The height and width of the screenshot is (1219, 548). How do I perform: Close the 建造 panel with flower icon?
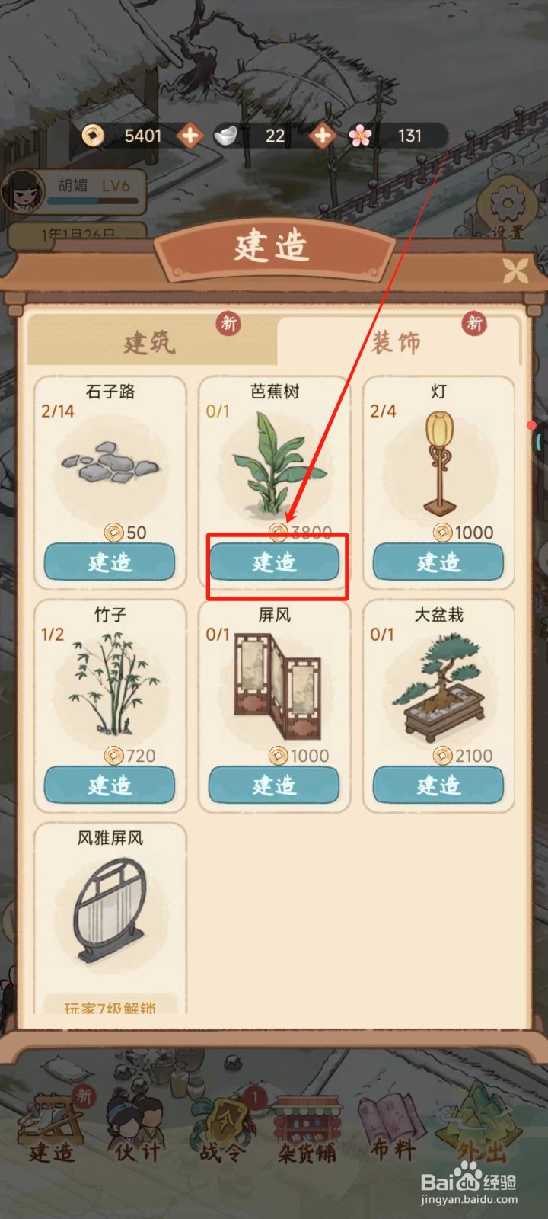[x=515, y=270]
